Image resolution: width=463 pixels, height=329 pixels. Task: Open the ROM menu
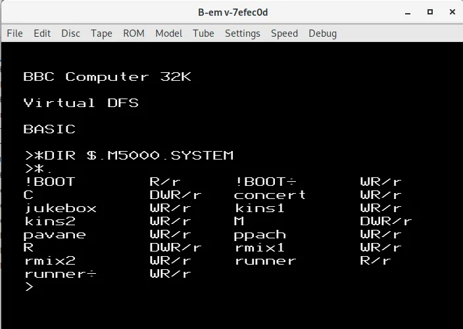tap(134, 33)
